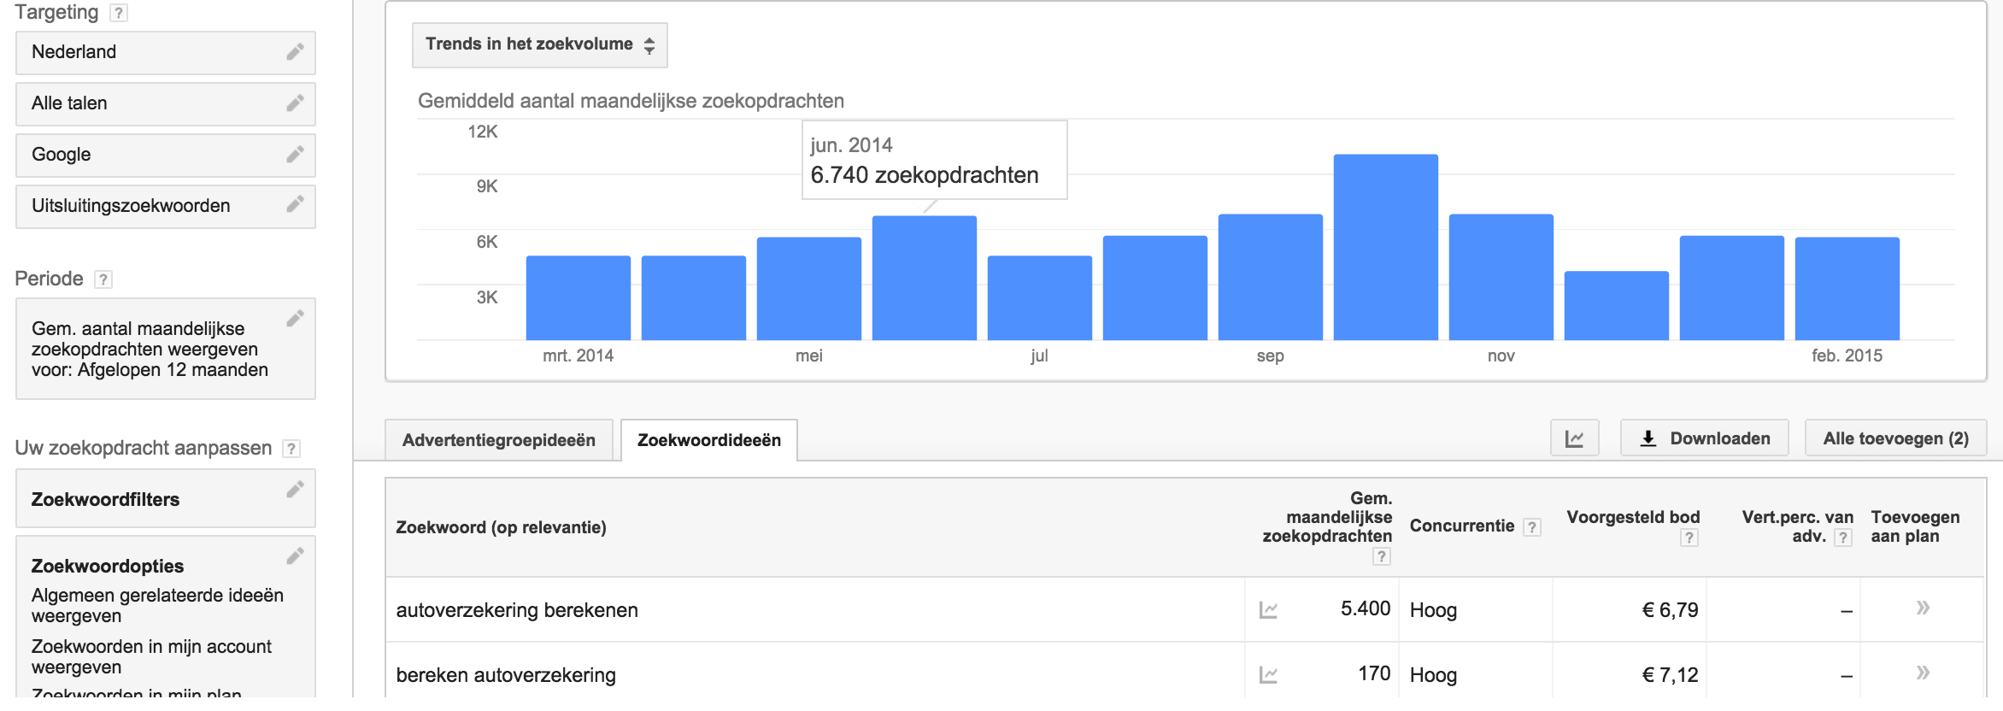The image size is (2003, 711).
Task: Edit the Alle talen language pencil
Action: click(295, 103)
